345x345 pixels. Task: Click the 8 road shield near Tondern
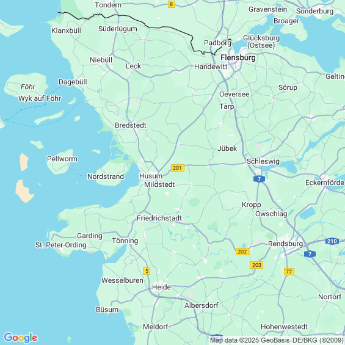(x=172, y=4)
